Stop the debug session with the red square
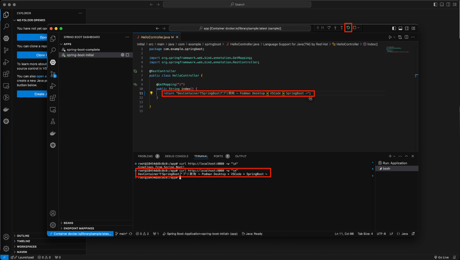460x260 pixels. [x=355, y=28]
